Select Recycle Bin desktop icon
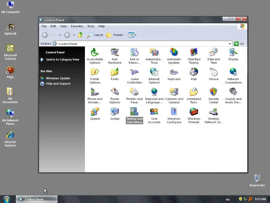Image resolution: width=270 pixels, height=203 pixels. click(x=257, y=180)
